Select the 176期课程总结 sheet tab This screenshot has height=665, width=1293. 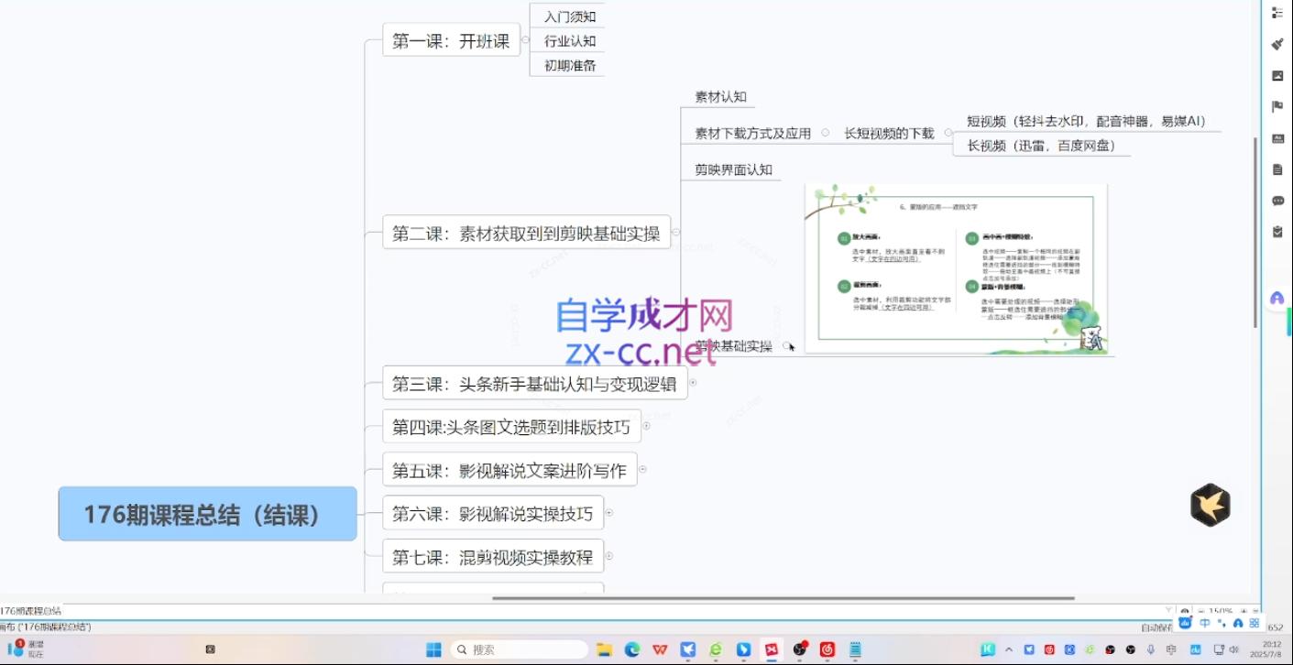(x=31, y=610)
